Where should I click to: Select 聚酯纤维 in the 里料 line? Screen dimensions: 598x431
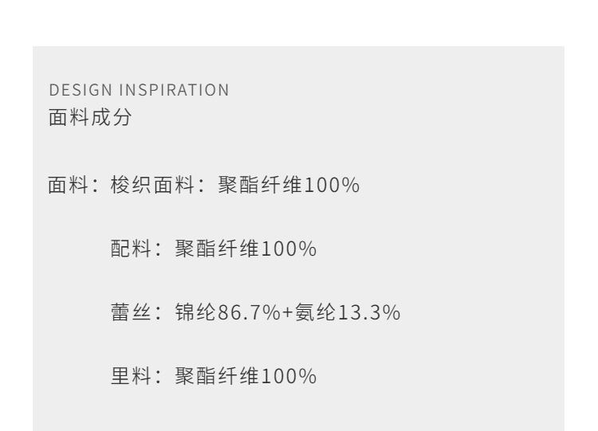pos(207,374)
